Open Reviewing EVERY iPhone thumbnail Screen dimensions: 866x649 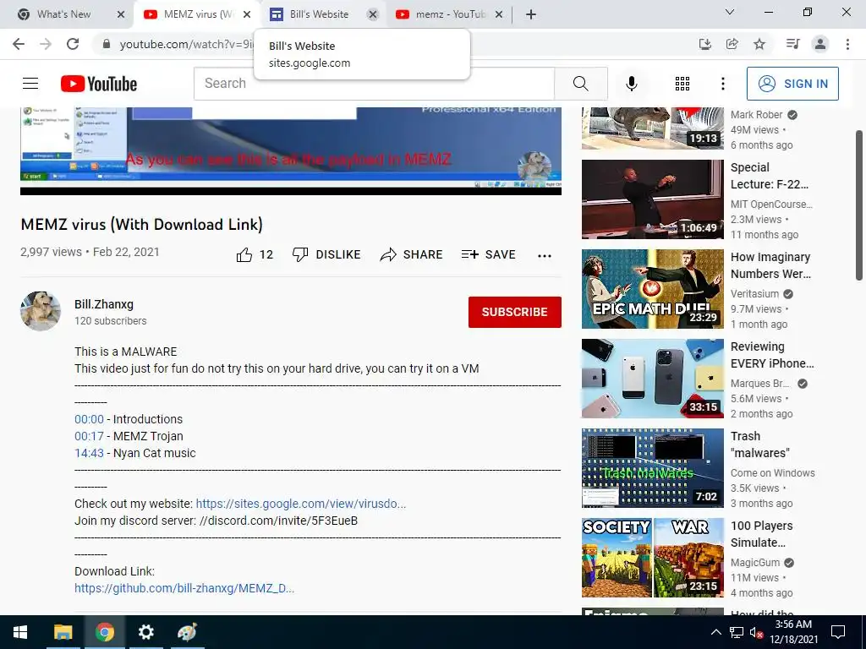pyautogui.click(x=652, y=379)
